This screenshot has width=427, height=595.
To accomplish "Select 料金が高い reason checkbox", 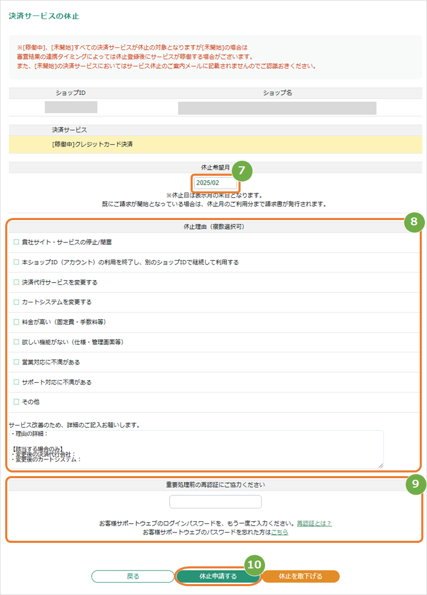I will point(16,322).
